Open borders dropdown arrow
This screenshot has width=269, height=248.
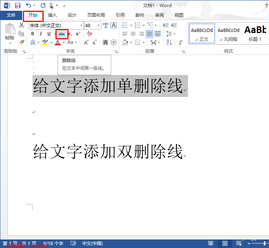coord(144,42)
